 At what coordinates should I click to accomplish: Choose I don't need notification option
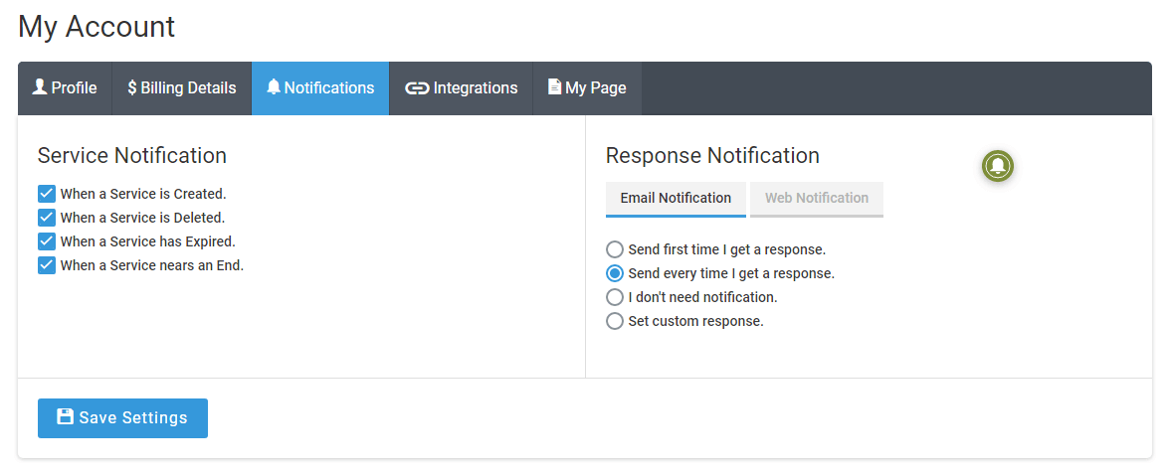tap(614, 297)
